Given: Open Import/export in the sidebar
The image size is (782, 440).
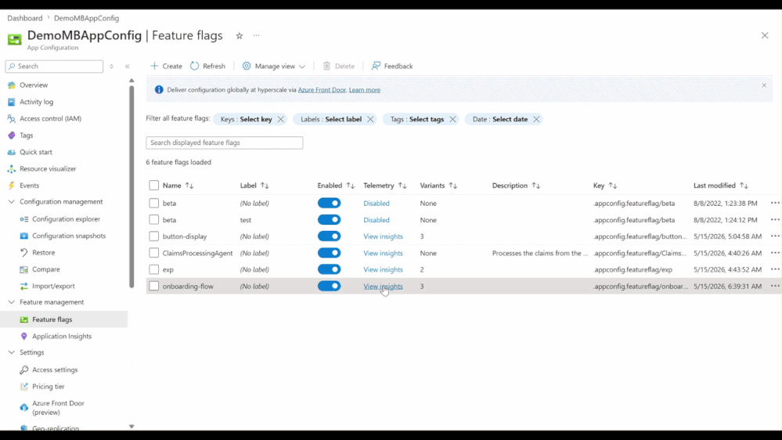Looking at the screenshot, I should click(x=53, y=286).
